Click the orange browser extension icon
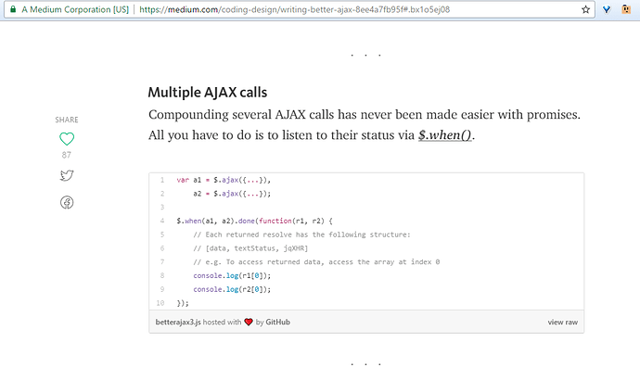640x380 pixels. pyautogui.click(x=626, y=9)
